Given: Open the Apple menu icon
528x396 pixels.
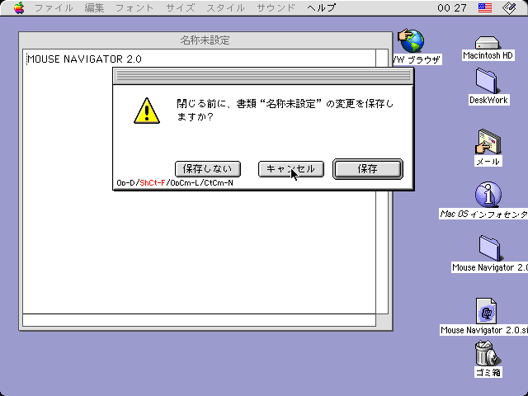Looking at the screenshot, I should click(19, 7).
